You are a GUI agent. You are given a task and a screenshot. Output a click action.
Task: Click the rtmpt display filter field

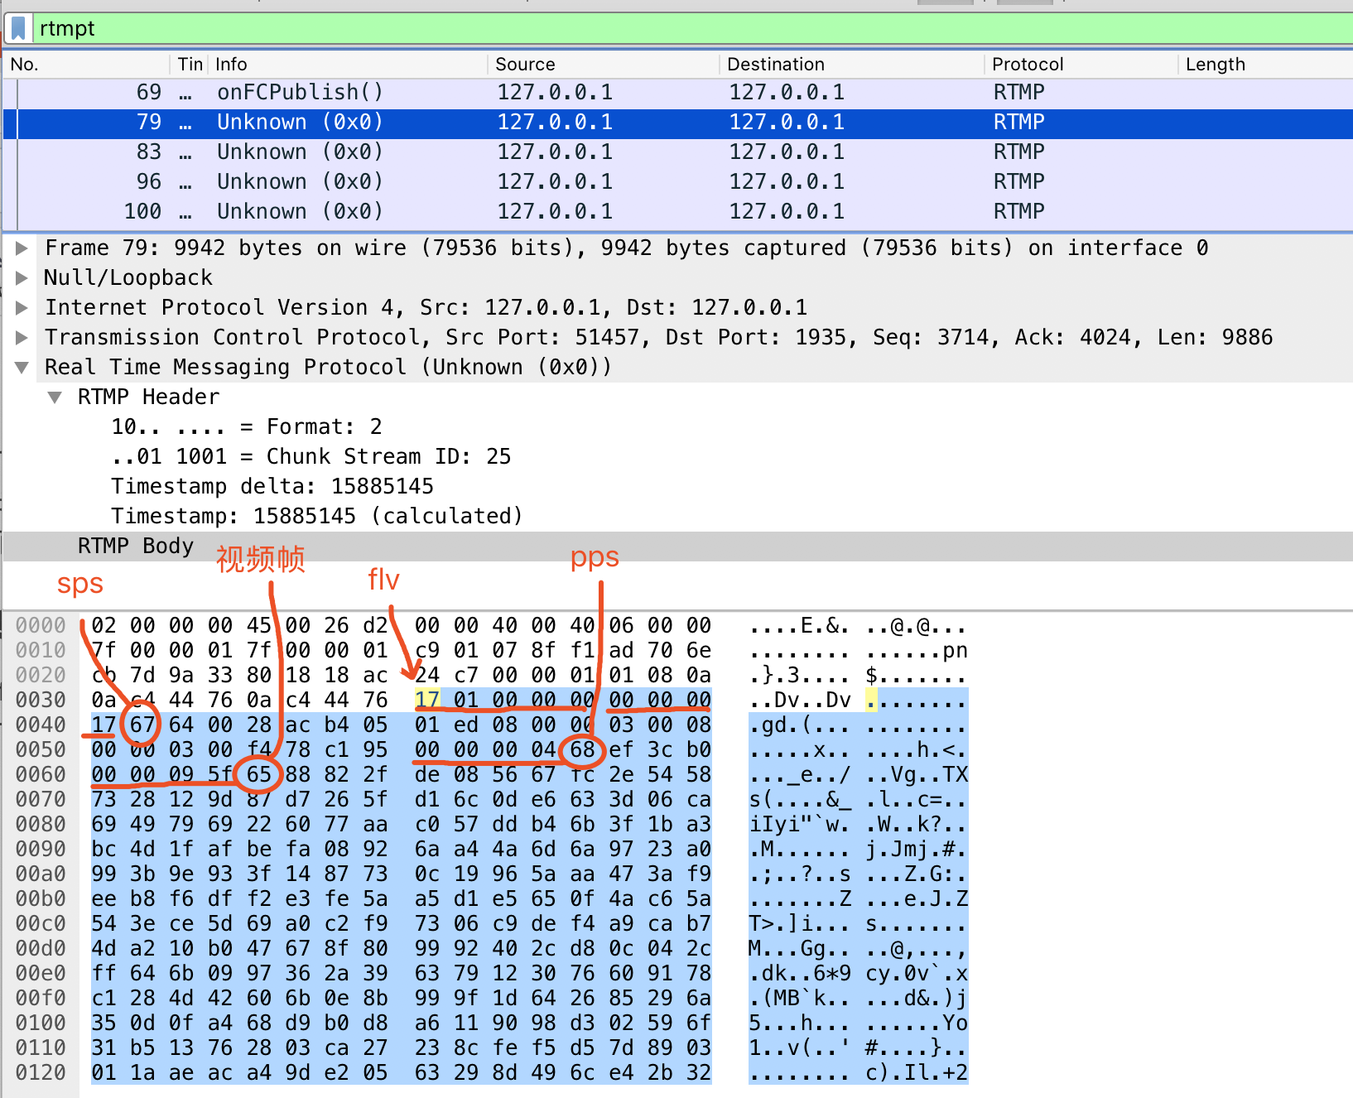[694, 29]
